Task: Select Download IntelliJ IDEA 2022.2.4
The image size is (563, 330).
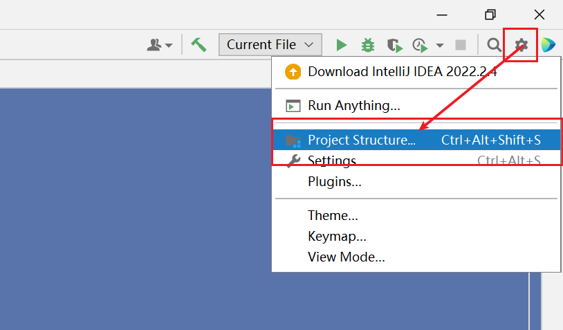Action: click(x=416, y=71)
